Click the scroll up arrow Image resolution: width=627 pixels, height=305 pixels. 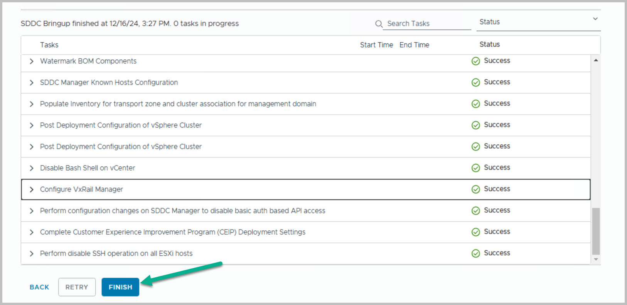tap(596, 60)
